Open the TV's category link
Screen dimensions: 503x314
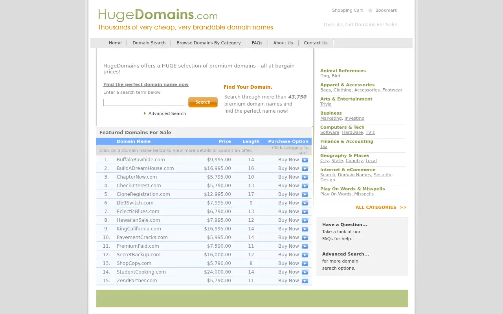(370, 133)
